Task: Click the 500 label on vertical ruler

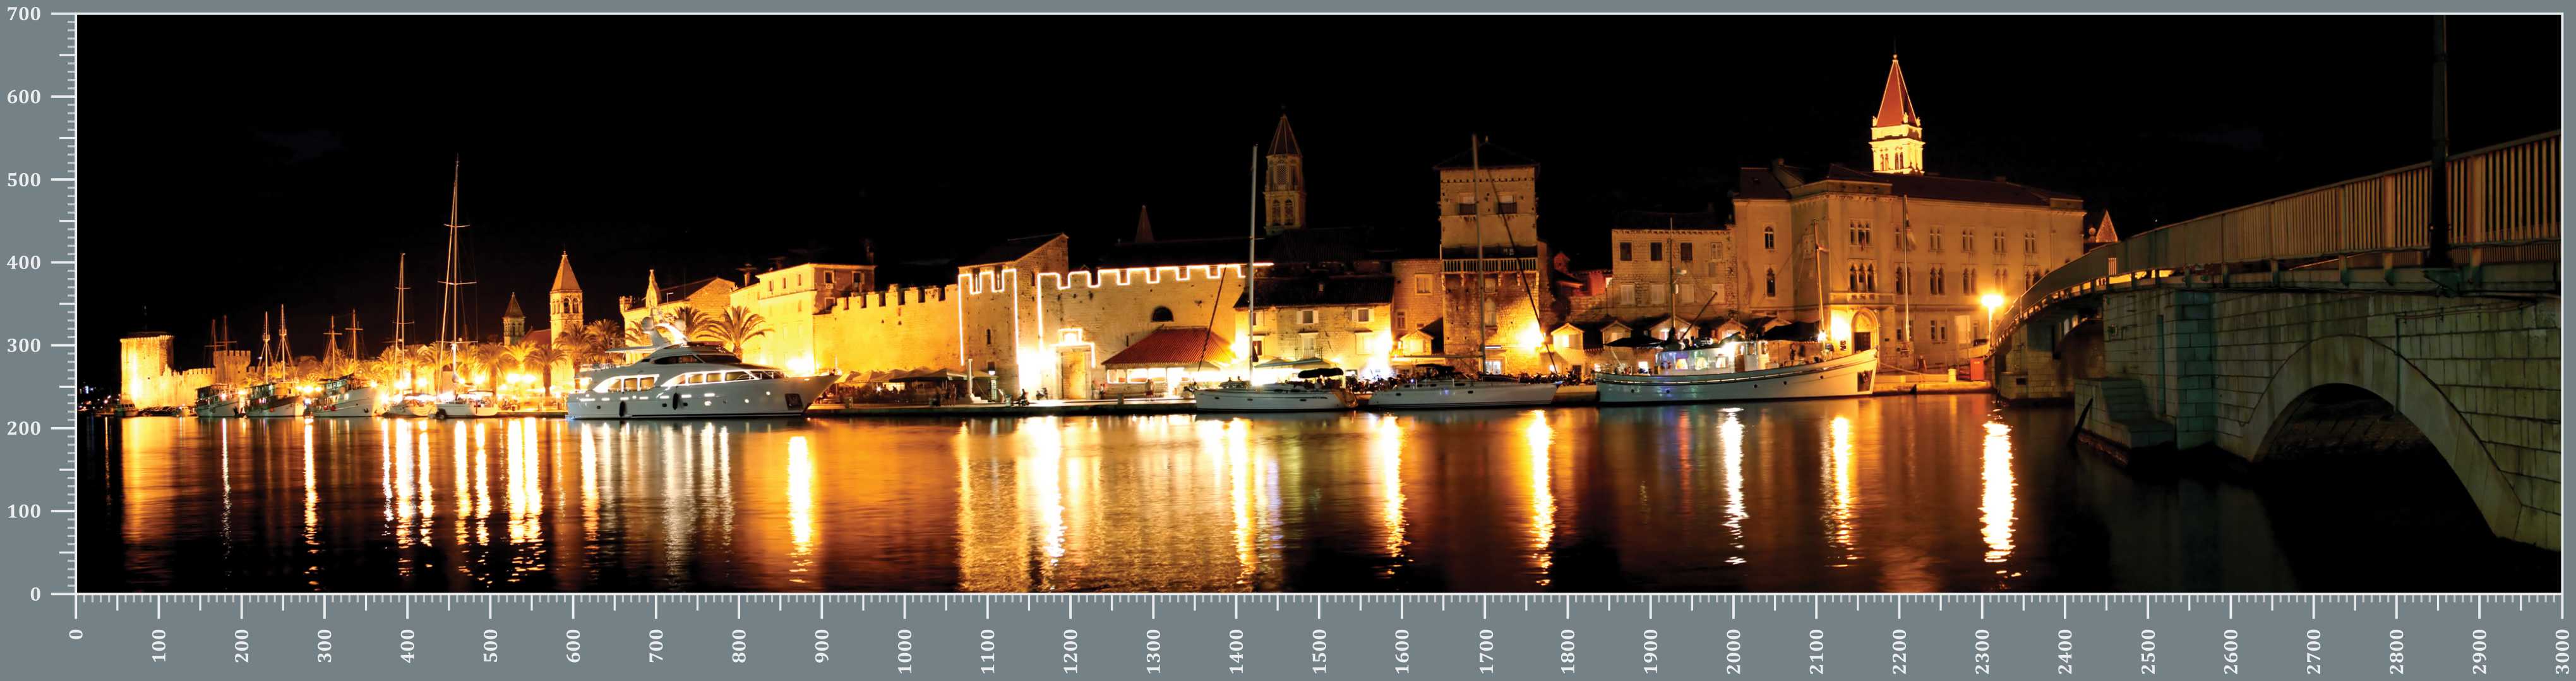Action: tap(23, 180)
